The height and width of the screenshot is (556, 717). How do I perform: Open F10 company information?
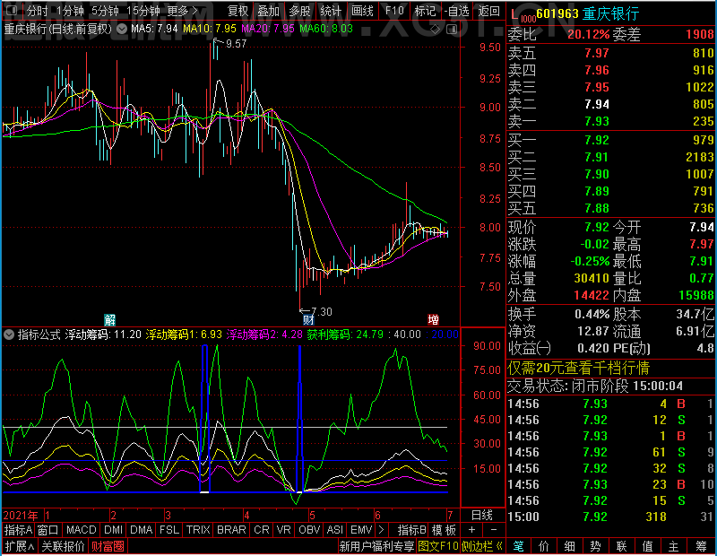click(x=394, y=10)
